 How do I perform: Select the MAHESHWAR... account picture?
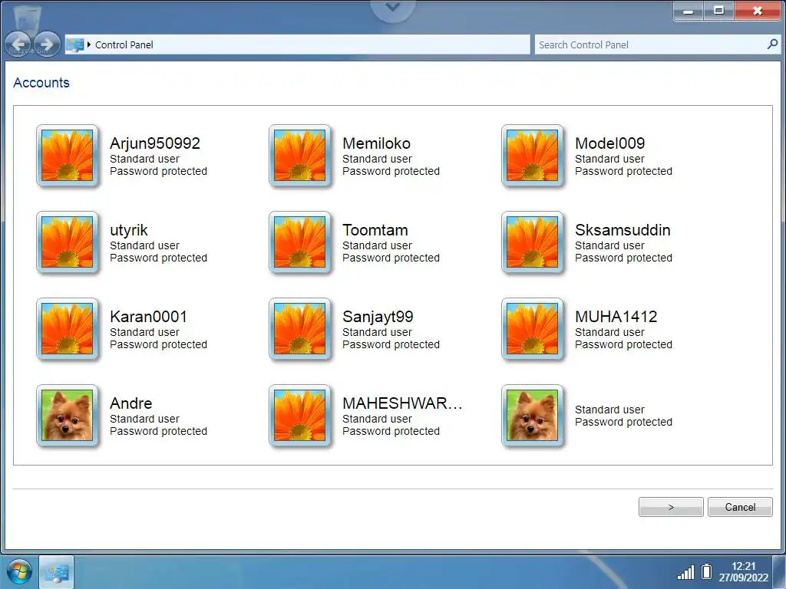click(x=300, y=416)
